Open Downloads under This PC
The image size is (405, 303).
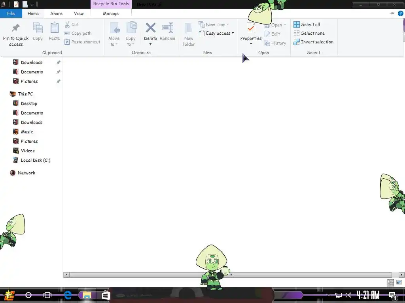[x=32, y=122]
